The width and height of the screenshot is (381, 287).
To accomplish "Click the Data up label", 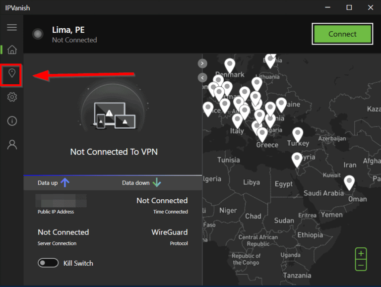I will tap(48, 183).
